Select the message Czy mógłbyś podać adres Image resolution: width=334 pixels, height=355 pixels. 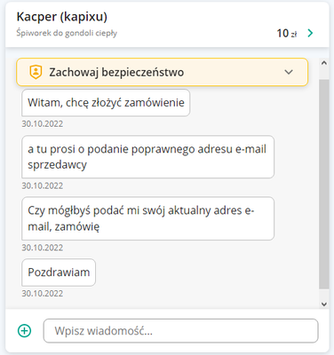[147, 218]
